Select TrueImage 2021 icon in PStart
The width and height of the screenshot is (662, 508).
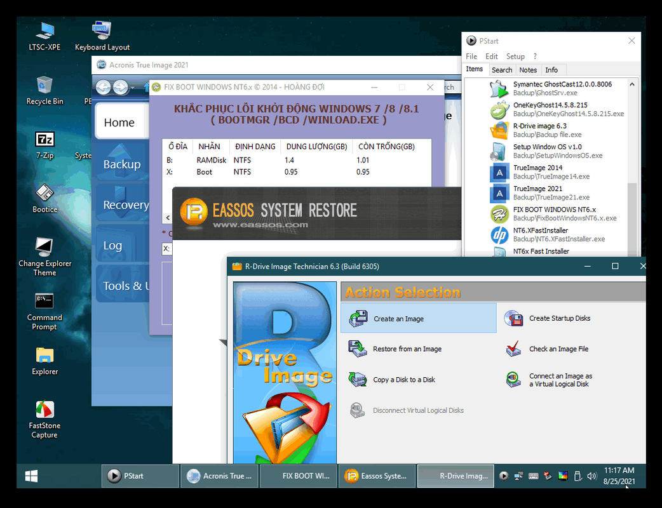499,193
